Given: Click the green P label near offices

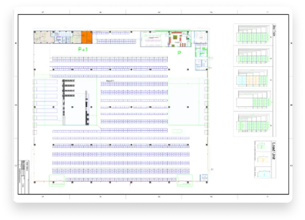Looking at the screenshot, I should click(x=179, y=53).
